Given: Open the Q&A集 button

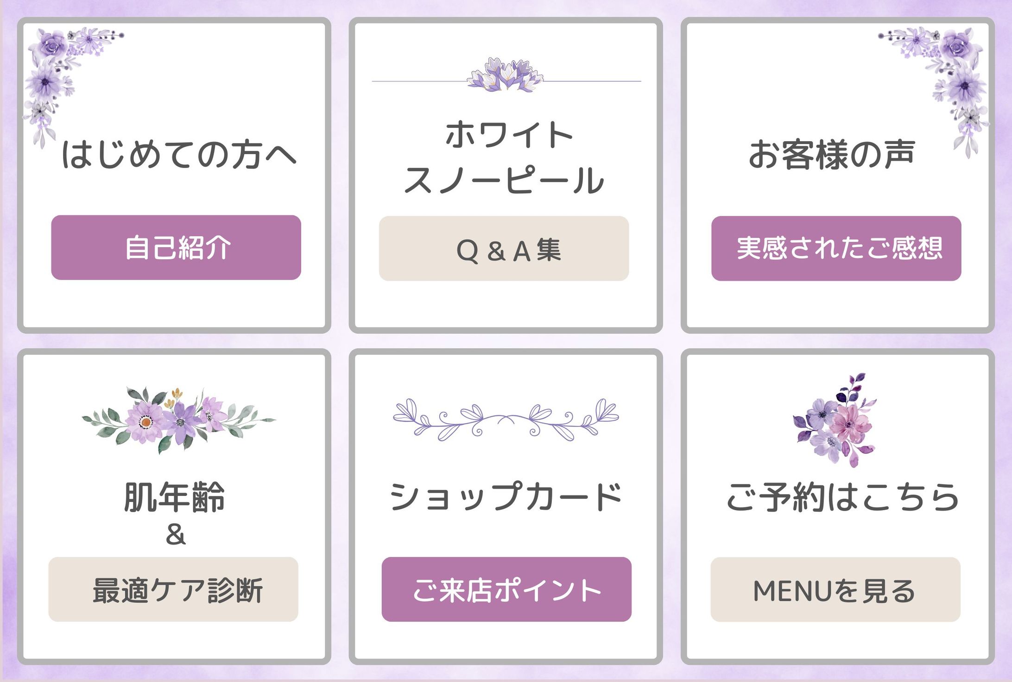Looking at the screenshot, I should [504, 249].
